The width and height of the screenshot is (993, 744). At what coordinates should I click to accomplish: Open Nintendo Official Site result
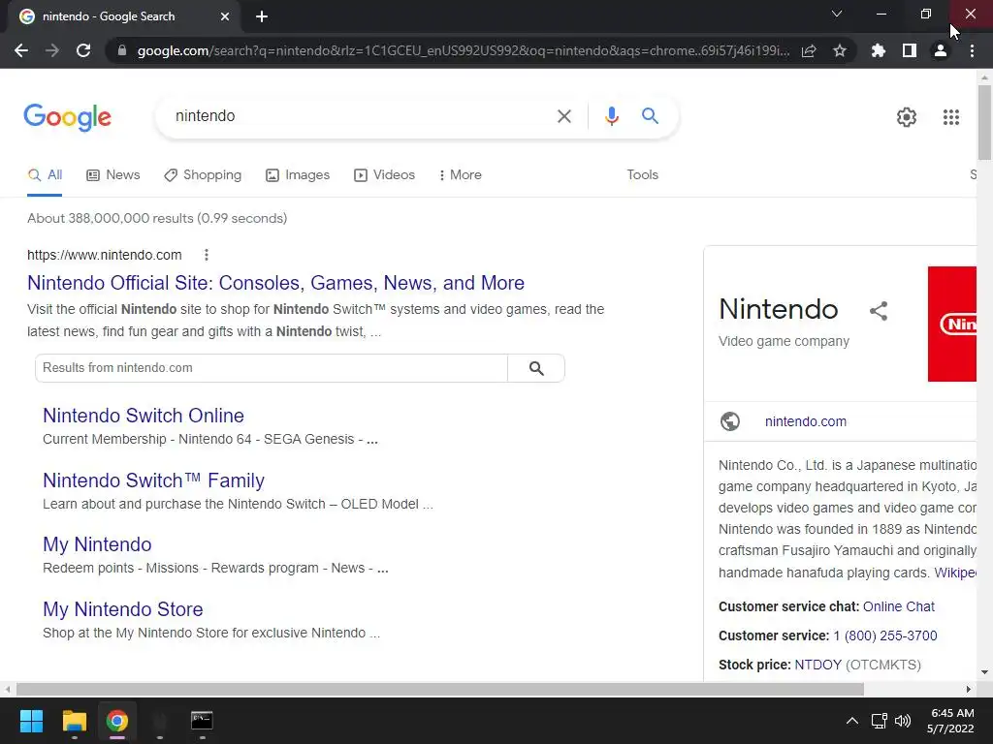coord(275,283)
